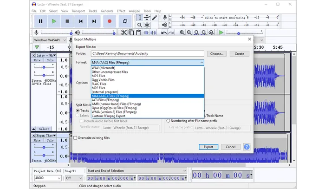Open the blue help button in the Export dialog
The height and width of the screenshot is (189, 325).
(247, 147)
